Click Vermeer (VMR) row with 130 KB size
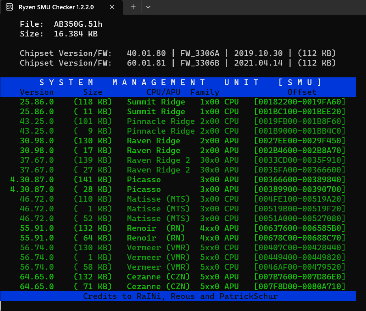Viewport: 366px width, 311px height. coord(178,248)
